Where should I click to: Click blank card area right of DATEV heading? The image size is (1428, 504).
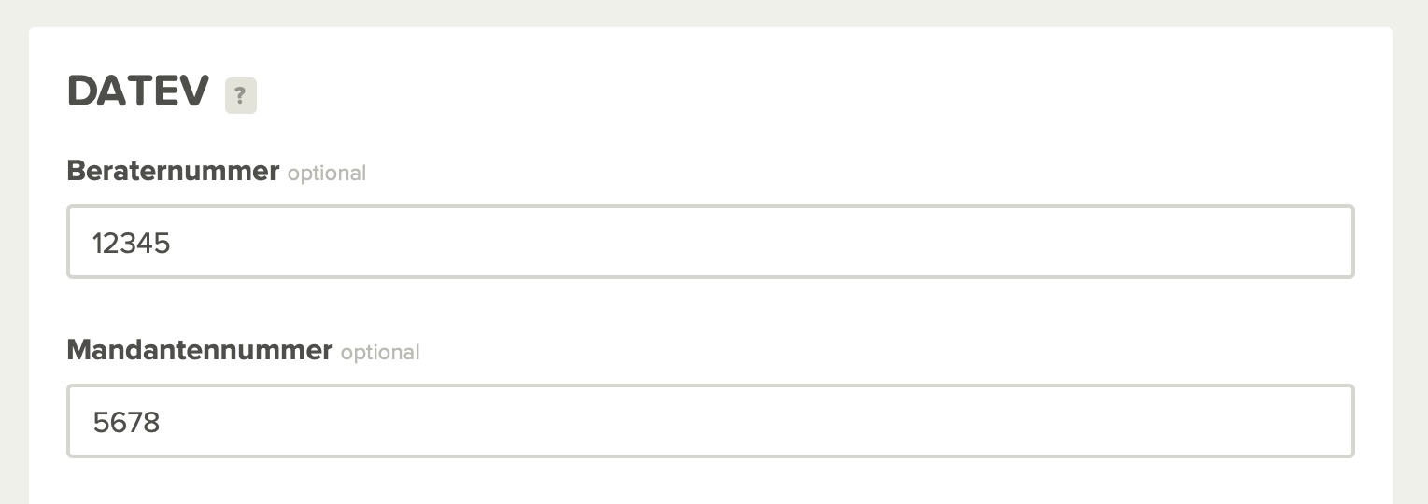click(x=822, y=93)
